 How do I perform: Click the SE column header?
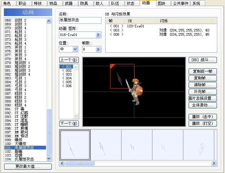click(141, 21)
